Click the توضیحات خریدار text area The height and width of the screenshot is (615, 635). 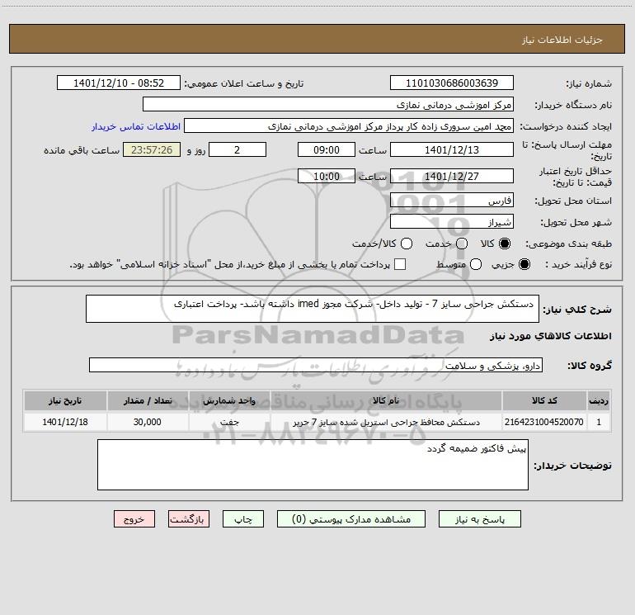(313, 465)
